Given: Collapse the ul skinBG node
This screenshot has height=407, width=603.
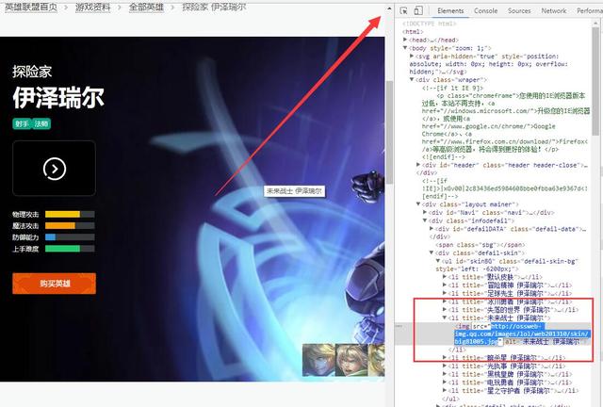Looking at the screenshot, I should tap(438, 261).
